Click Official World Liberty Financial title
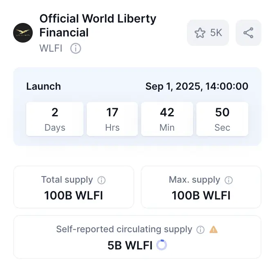 pos(98,25)
